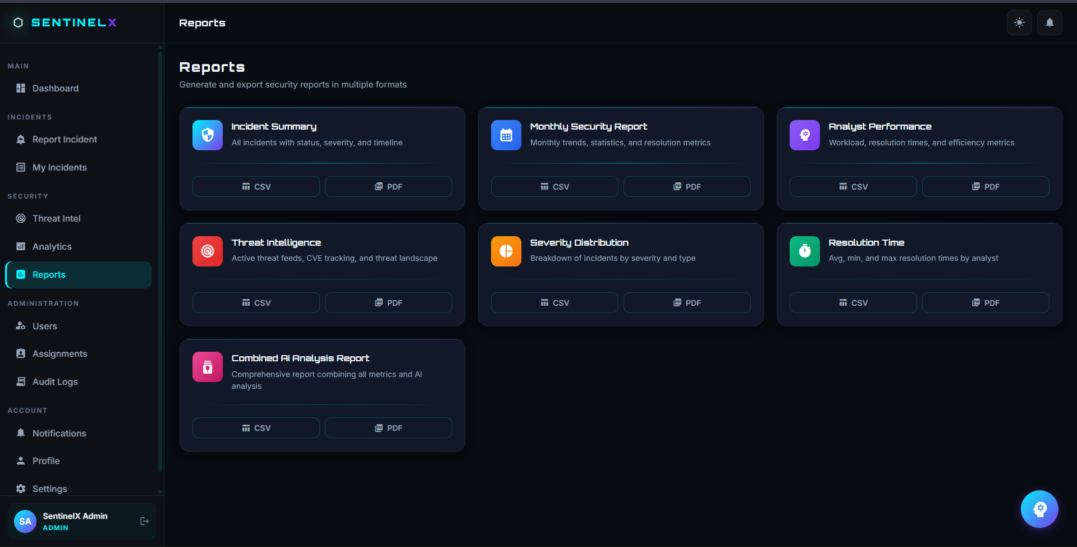Screen dimensions: 1077x547
Task: Click the SentinelX hexagon logo icon
Action: point(18,22)
